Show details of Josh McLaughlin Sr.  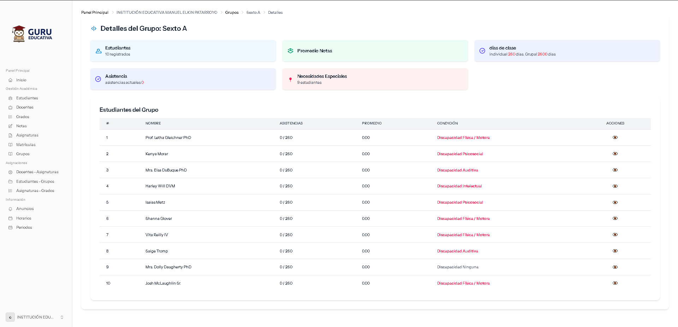tap(615, 283)
